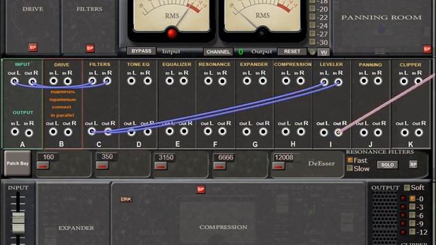This screenshot has width=436, height=245.
Task: Click the Filters Out L jack
Action: (x=92, y=131)
